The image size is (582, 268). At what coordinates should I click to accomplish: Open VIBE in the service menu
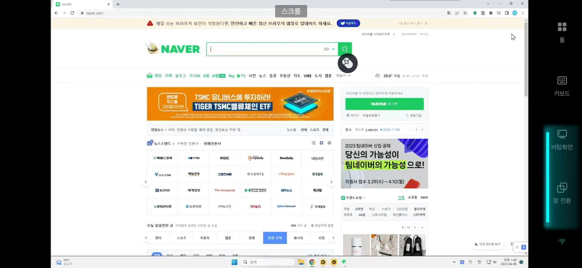(307, 76)
